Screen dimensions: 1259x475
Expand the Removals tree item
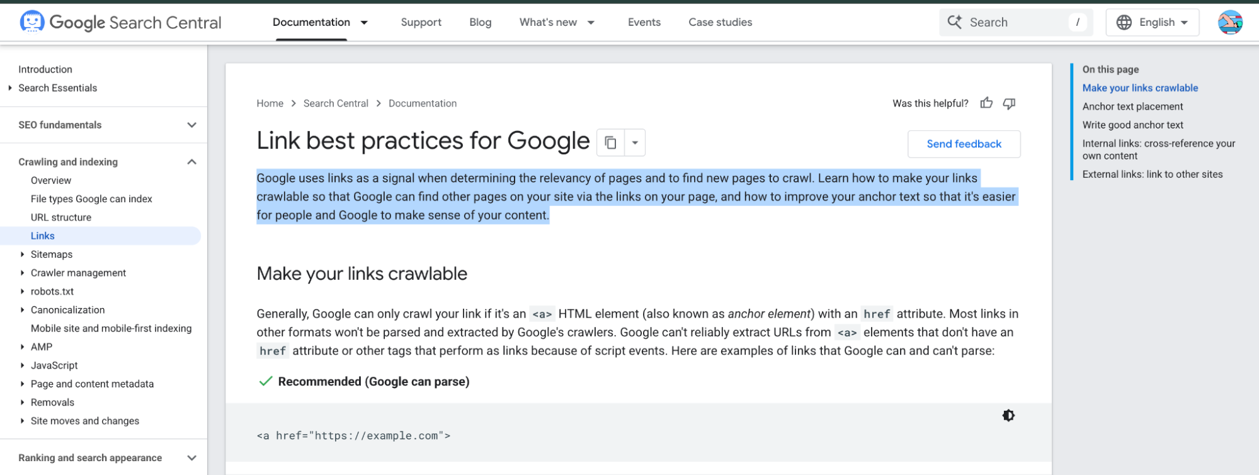(23, 403)
